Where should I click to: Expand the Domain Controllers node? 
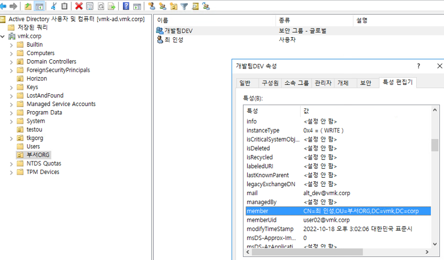tap(12, 62)
